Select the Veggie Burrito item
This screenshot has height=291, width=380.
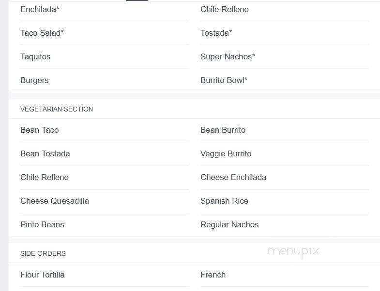click(x=226, y=154)
